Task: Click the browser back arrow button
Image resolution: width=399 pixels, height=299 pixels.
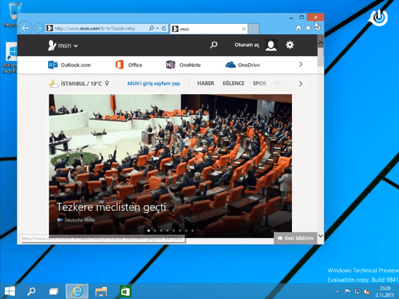Action: pyautogui.click(x=26, y=28)
